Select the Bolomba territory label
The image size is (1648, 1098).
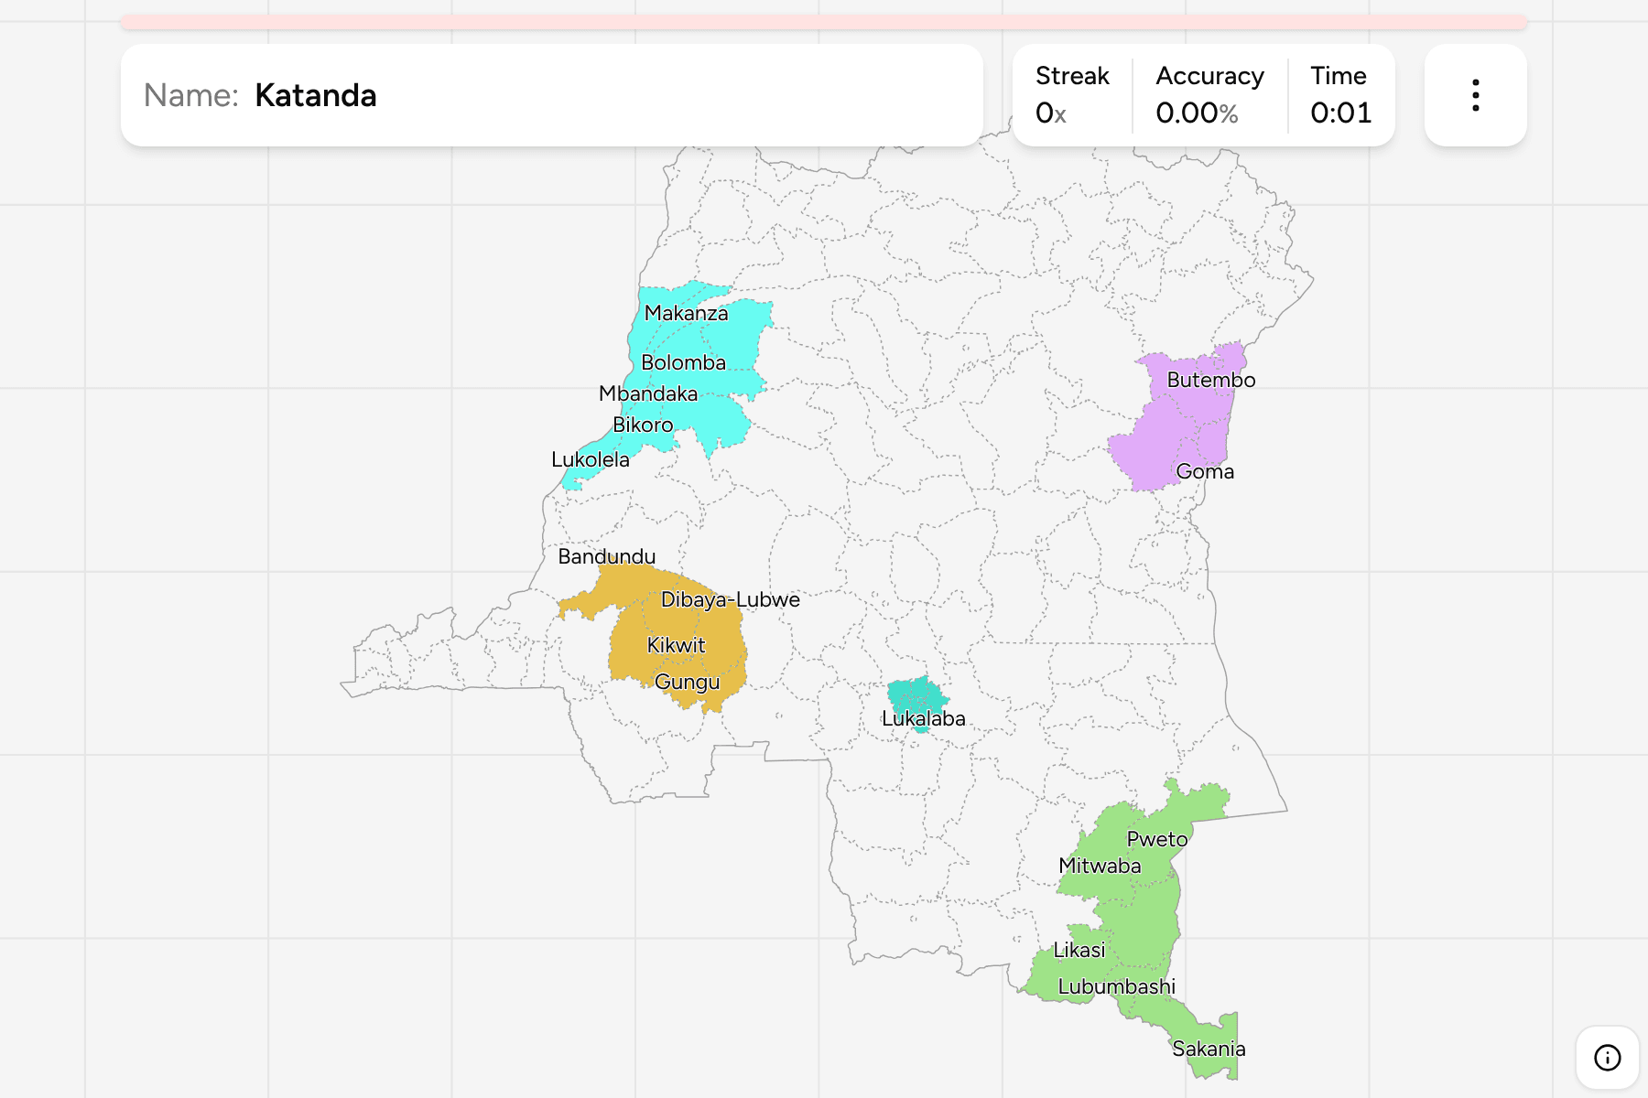[683, 362]
